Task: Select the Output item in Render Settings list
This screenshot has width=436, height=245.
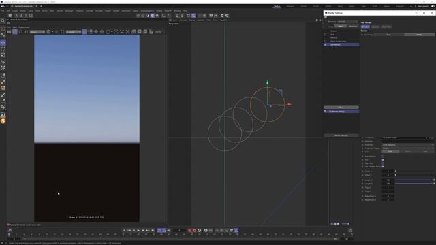Action: [333, 31]
